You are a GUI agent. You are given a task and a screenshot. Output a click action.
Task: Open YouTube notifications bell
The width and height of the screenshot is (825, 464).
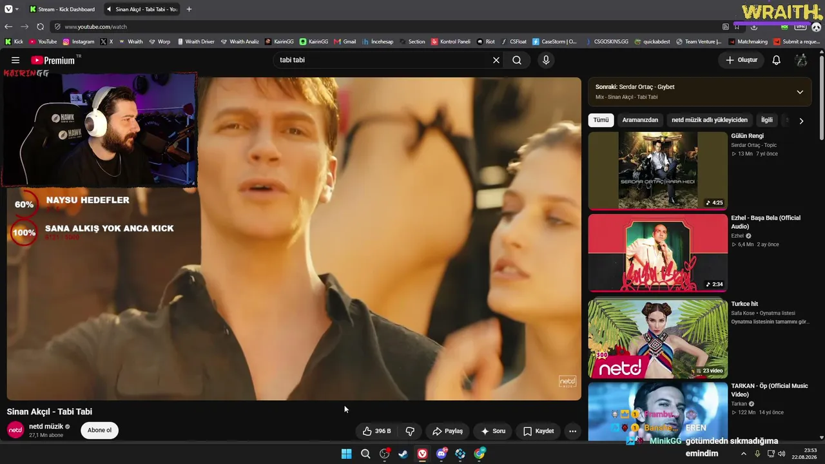[777, 60]
